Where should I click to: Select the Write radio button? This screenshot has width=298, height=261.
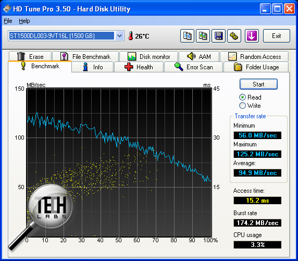(x=242, y=106)
